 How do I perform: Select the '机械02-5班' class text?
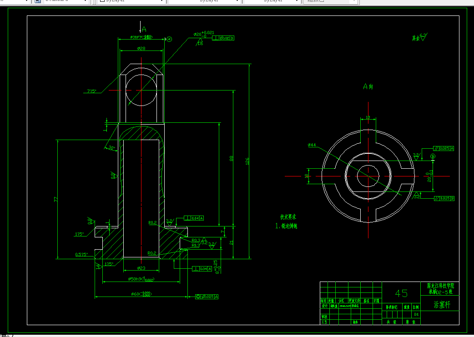tap(440, 292)
